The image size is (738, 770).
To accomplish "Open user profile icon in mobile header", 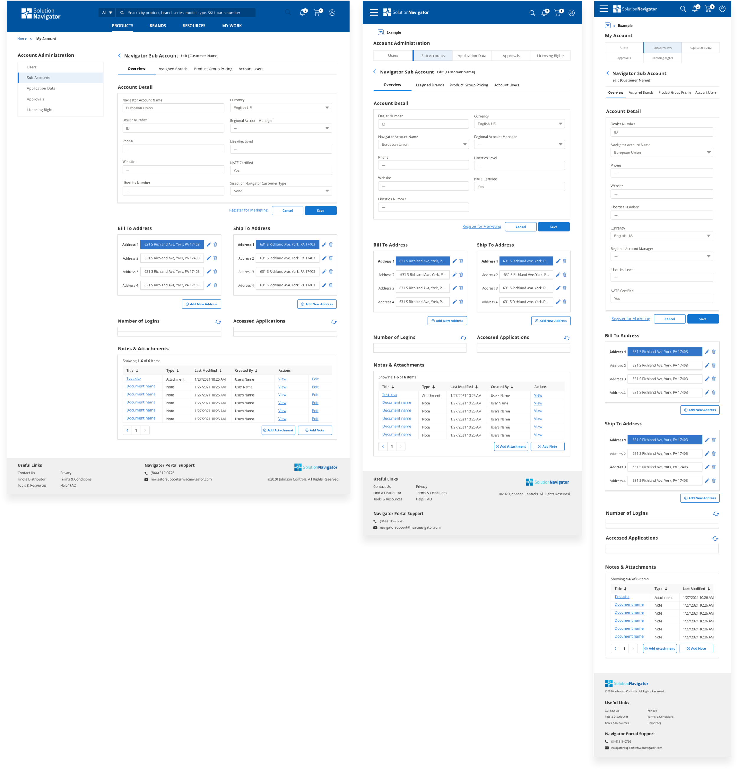I will (722, 9).
